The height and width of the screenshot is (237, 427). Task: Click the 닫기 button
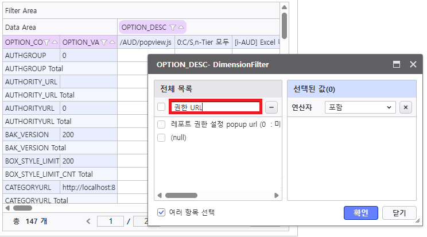coord(399,213)
